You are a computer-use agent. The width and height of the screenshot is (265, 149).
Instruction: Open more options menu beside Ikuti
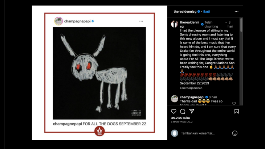click(x=236, y=12)
